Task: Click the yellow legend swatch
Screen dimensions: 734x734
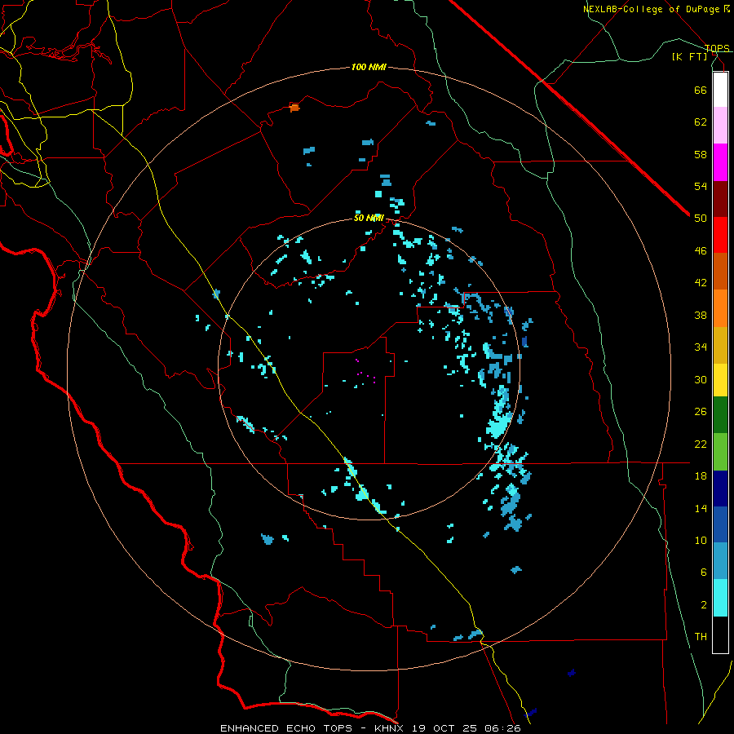Action: 720,380
